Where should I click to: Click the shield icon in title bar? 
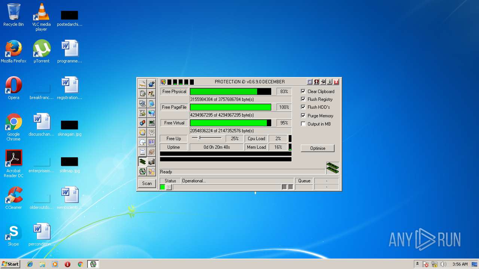(x=163, y=82)
